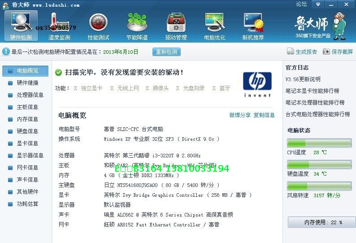
Task: Click 生成报告 to generate a report
Action: tap(302, 52)
